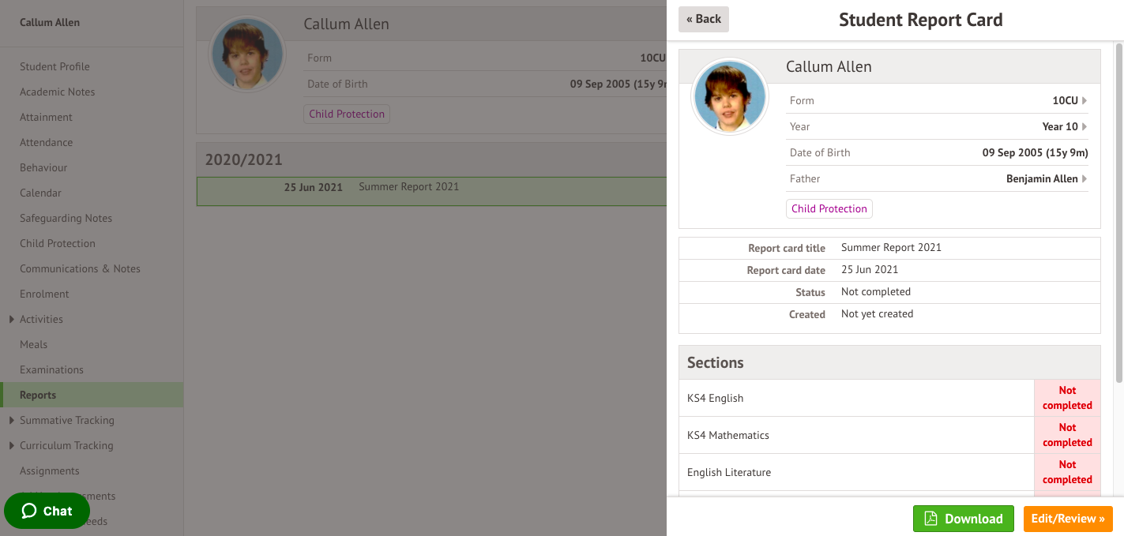
Task: Click the Back button in report panel
Action: click(703, 20)
